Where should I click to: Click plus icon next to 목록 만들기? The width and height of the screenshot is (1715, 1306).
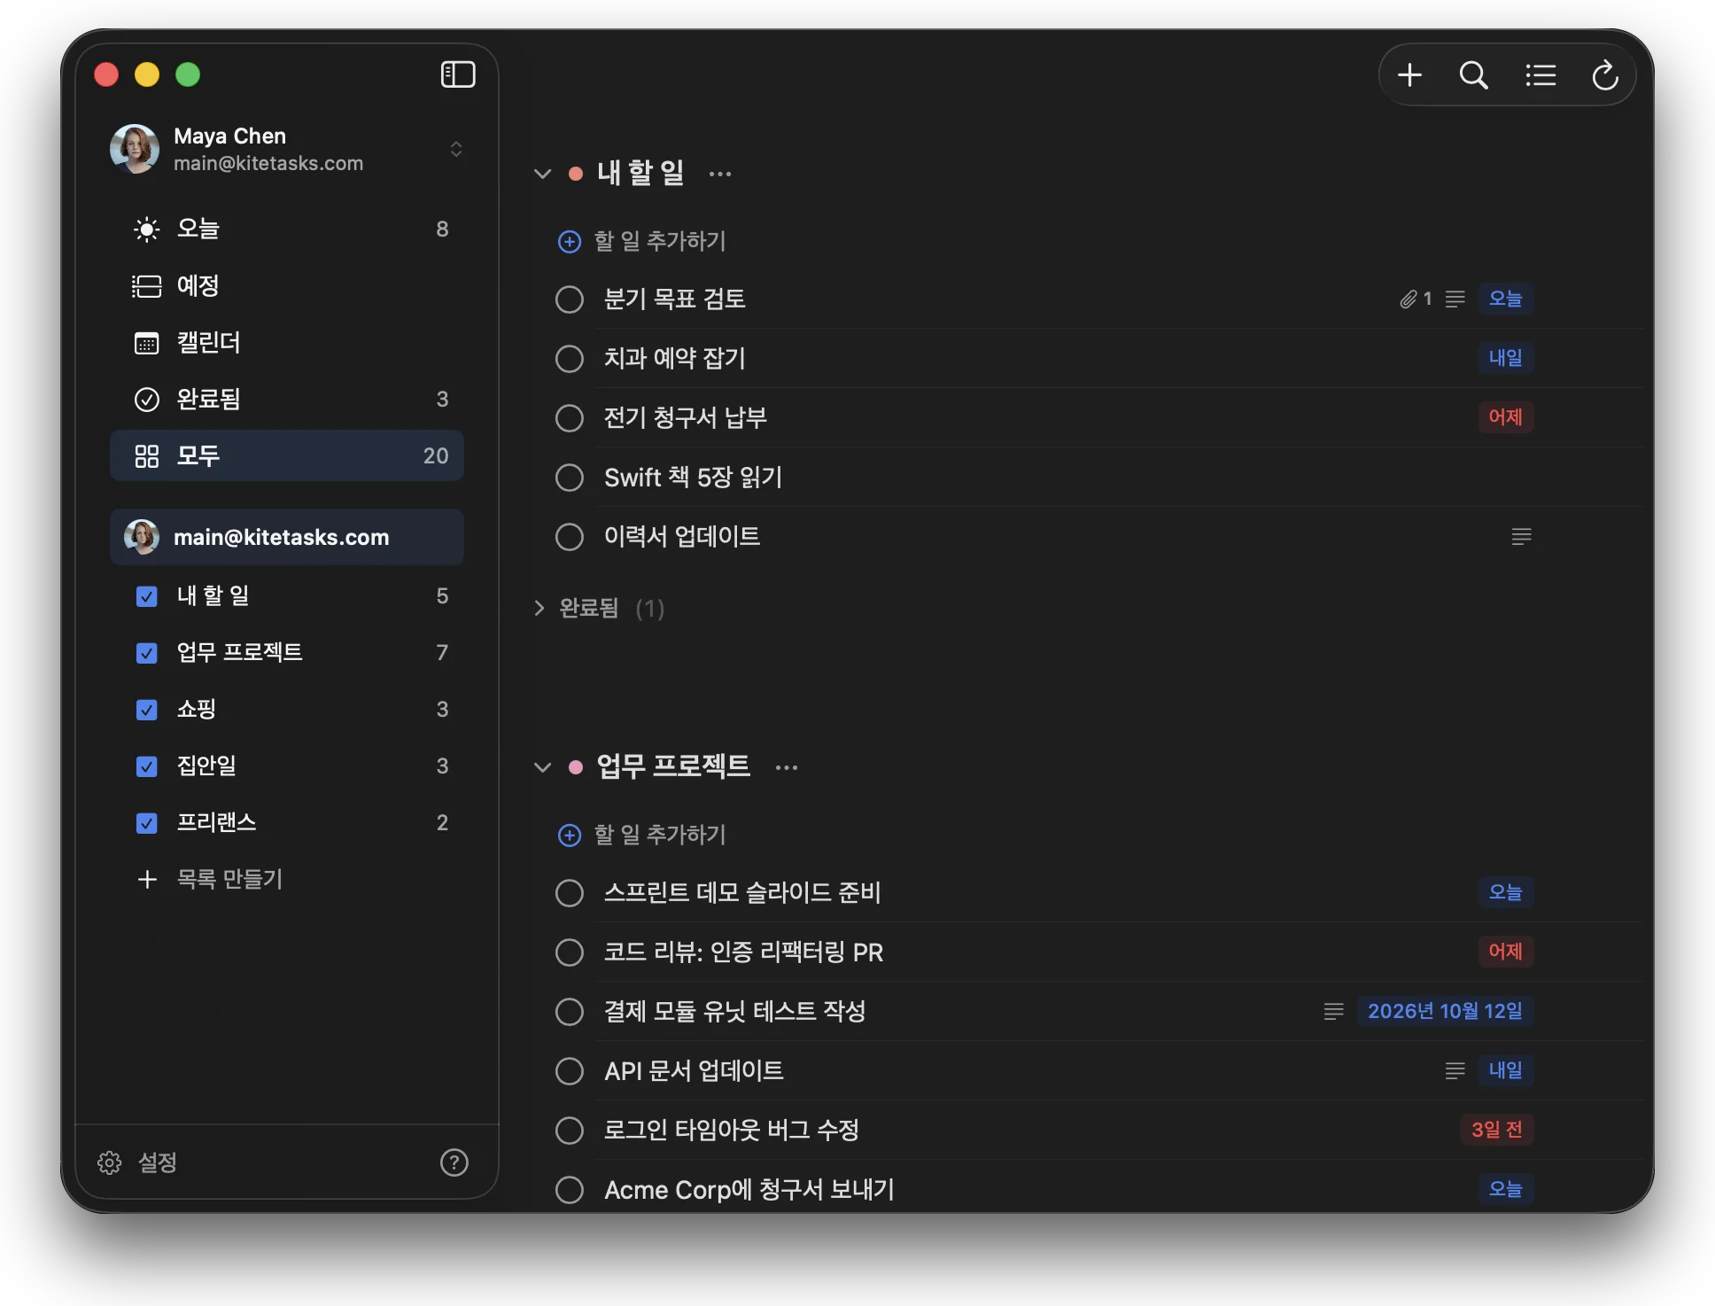(147, 879)
